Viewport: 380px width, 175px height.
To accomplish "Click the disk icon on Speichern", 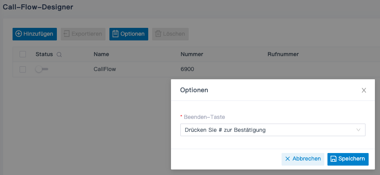I will [333, 159].
